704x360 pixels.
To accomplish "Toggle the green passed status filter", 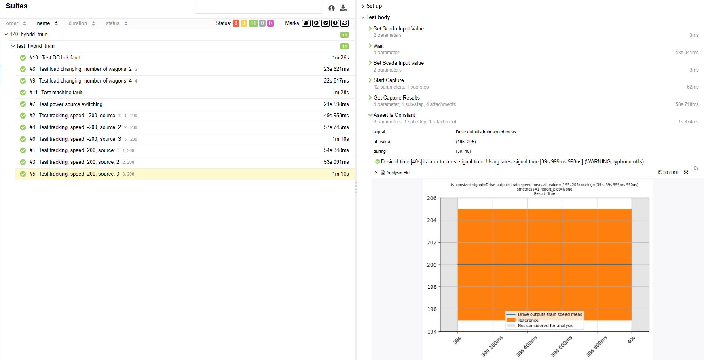I will point(253,23).
